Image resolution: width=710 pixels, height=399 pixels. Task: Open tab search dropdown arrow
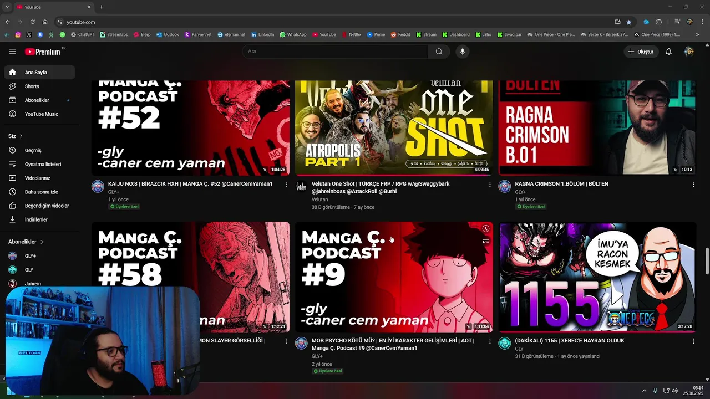pos(7,7)
